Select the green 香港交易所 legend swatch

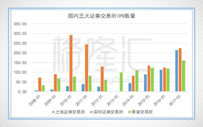(129, 112)
